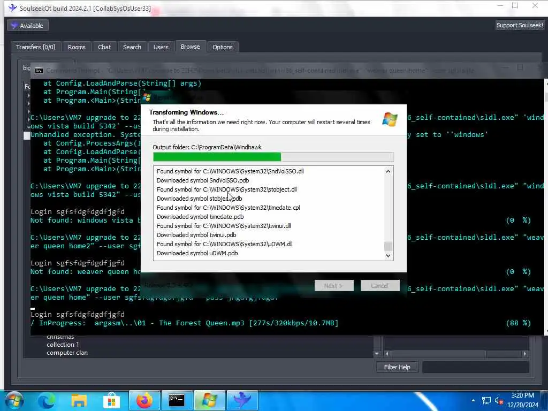Open the Options tab
548x411 pixels.
click(x=222, y=47)
